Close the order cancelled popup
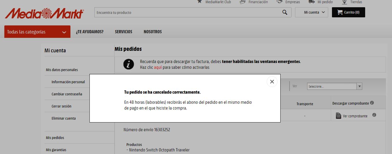392x154 pixels. coord(272,82)
